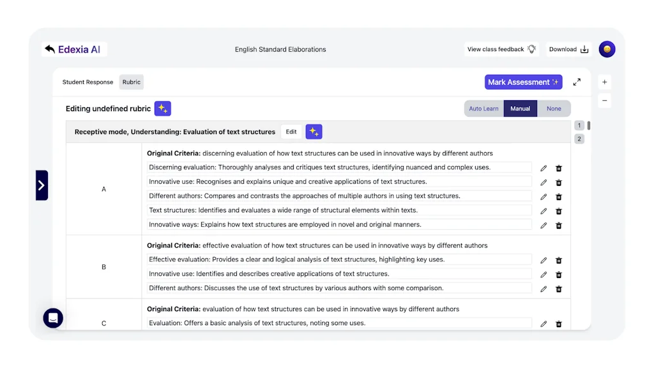Expand the collapsed left sidebar chevron

(42, 185)
